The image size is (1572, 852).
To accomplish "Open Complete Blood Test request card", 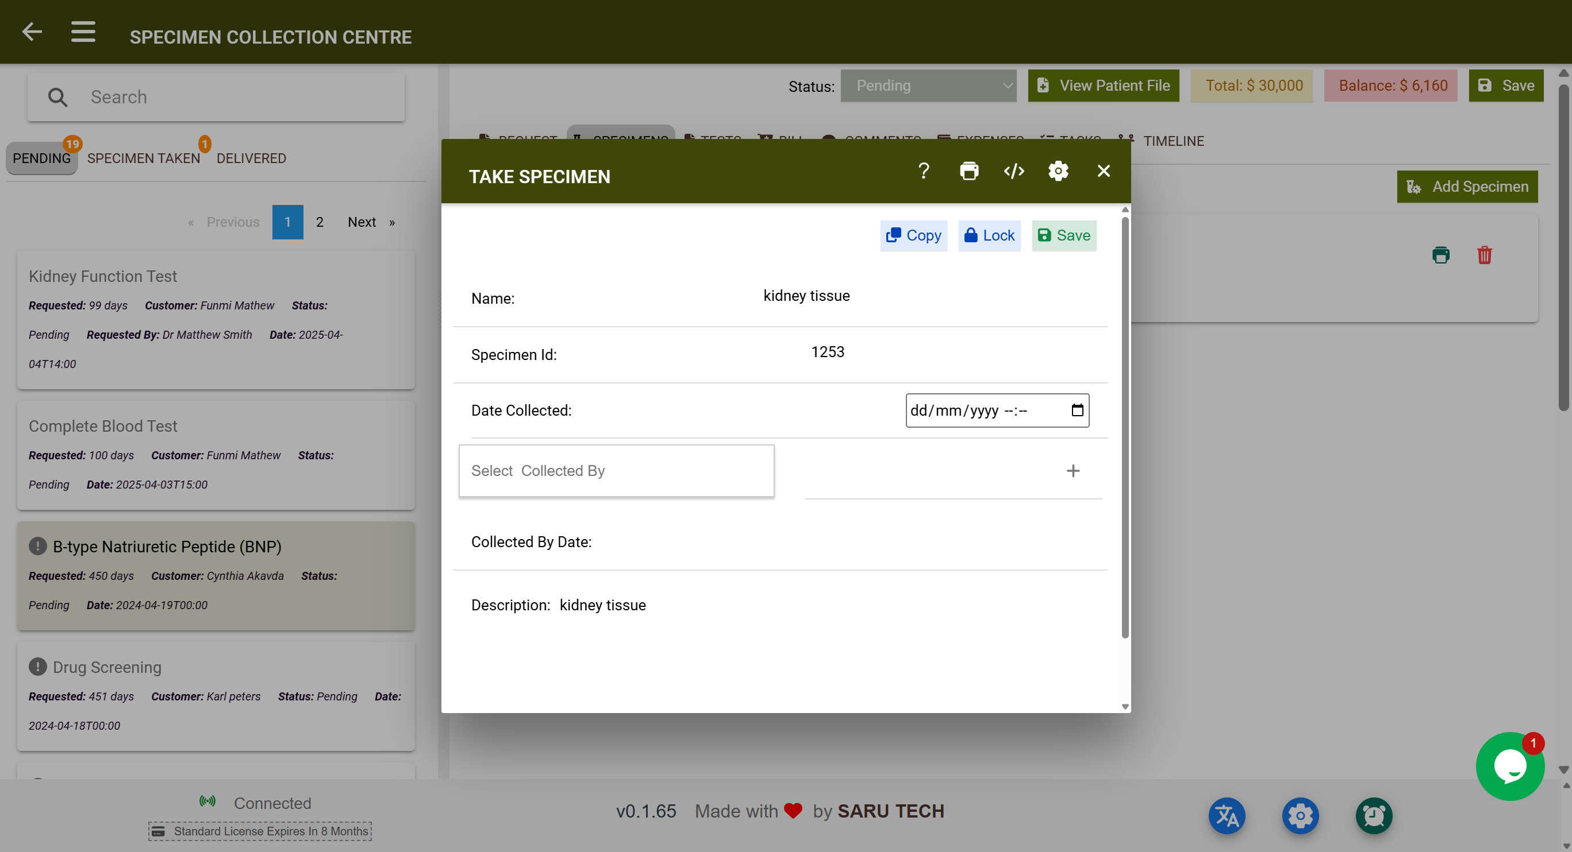I will pos(216,455).
